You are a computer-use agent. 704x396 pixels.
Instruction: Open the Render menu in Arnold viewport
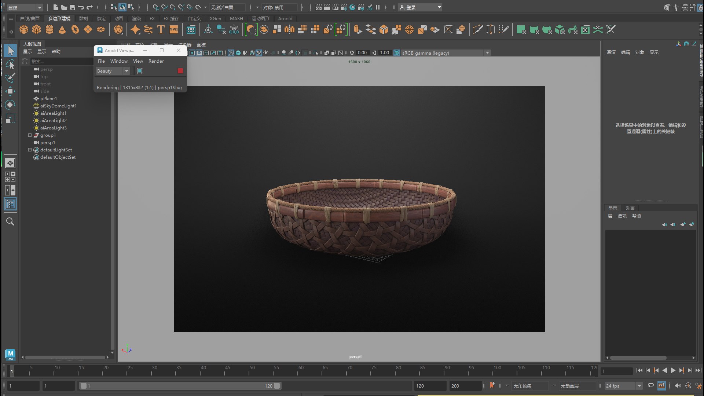tap(156, 61)
